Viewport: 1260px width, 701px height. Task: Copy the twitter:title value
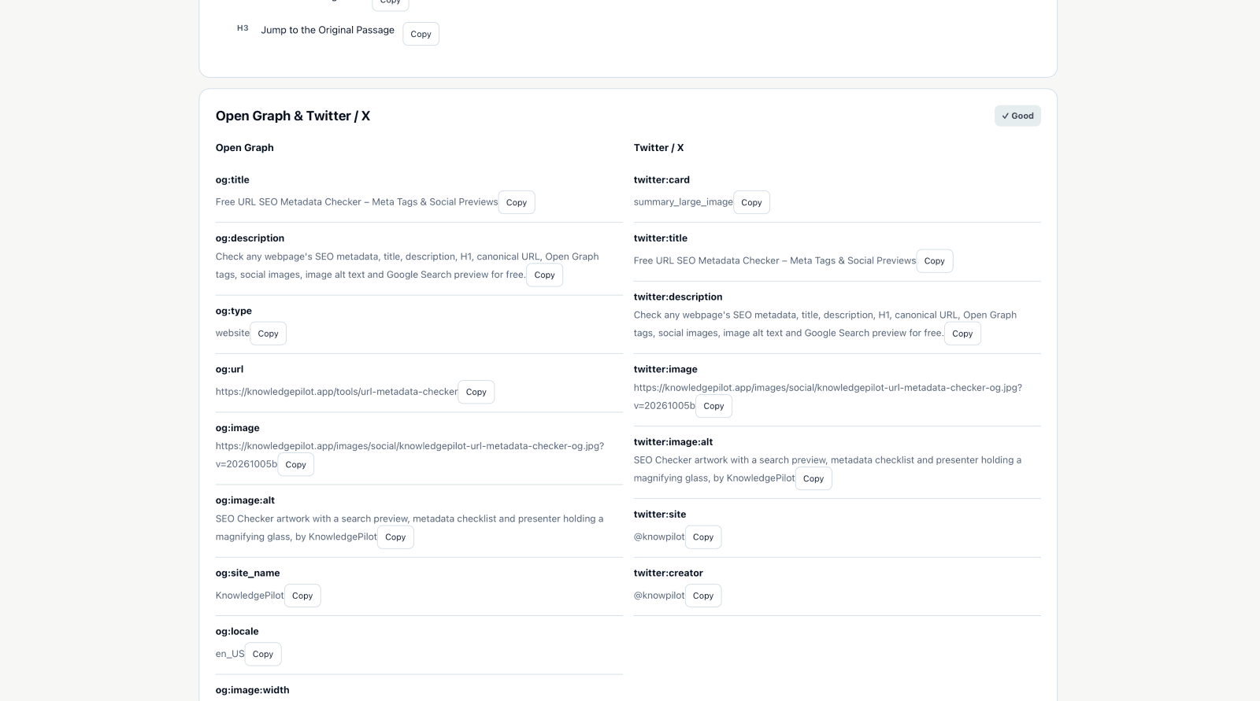[x=935, y=260]
